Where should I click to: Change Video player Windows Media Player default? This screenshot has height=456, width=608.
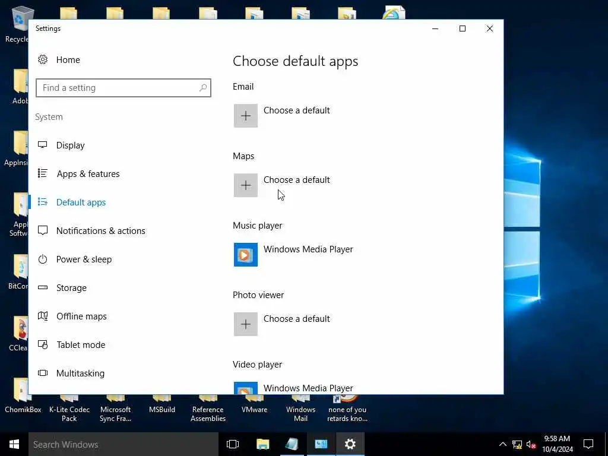pyautogui.click(x=308, y=388)
